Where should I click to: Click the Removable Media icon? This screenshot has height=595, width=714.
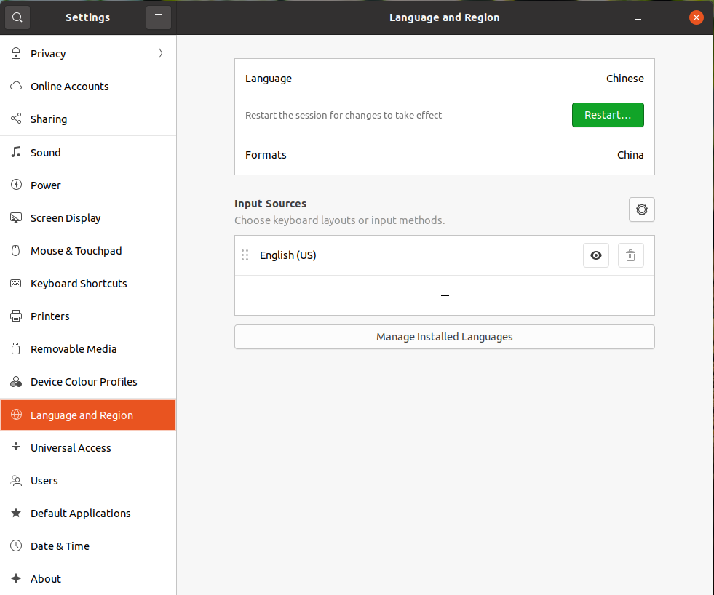(16, 348)
